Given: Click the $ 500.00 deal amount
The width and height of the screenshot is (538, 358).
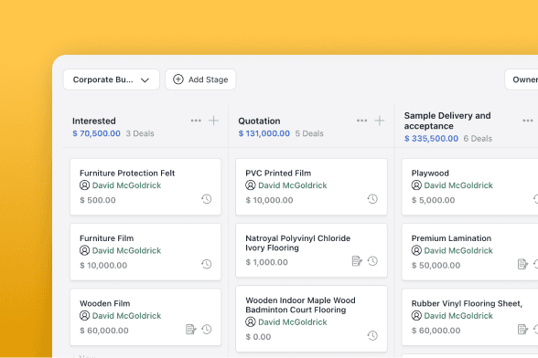Looking at the screenshot, I should 98,200.
